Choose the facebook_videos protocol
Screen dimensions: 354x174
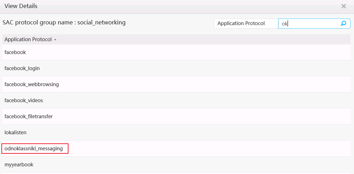point(24,100)
